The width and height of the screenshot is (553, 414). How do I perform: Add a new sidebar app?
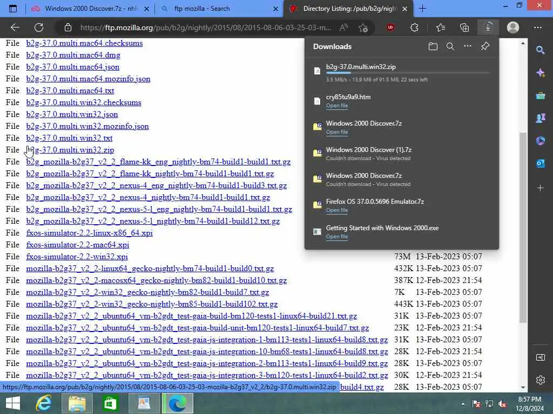(x=540, y=188)
